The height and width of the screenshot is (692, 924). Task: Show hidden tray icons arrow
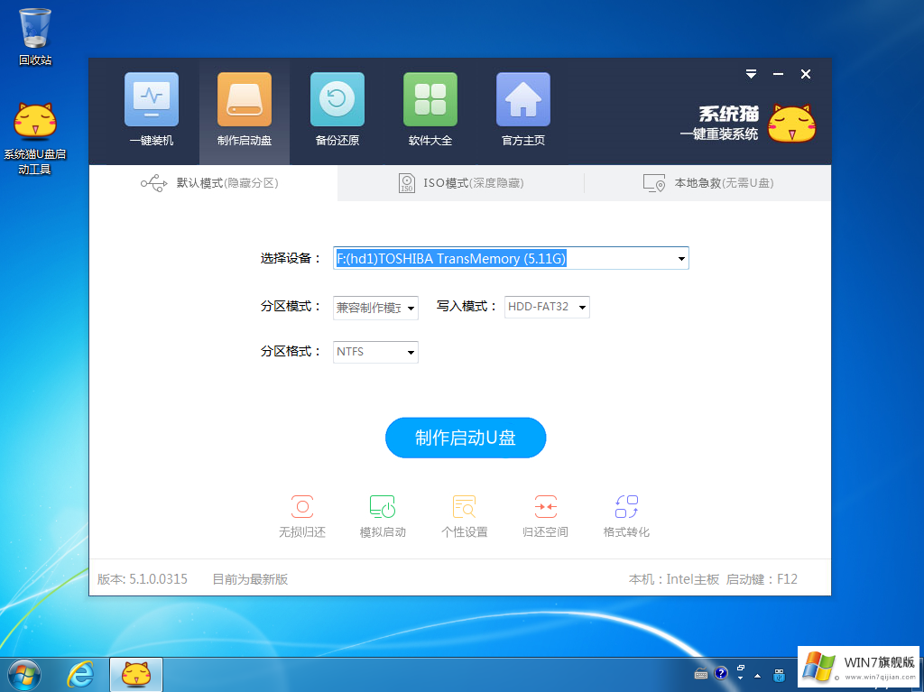(x=757, y=676)
